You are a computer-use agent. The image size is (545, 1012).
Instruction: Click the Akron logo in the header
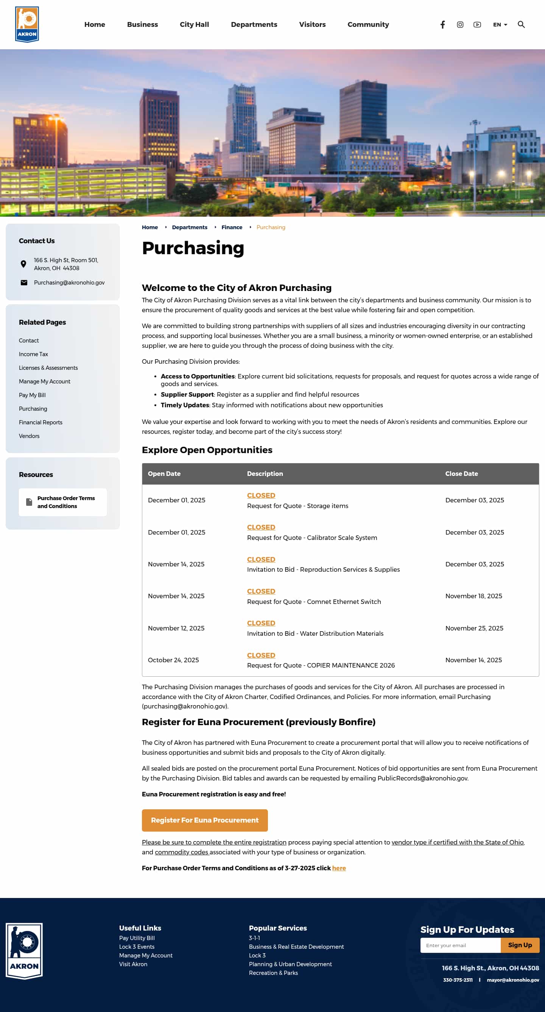[x=26, y=24]
